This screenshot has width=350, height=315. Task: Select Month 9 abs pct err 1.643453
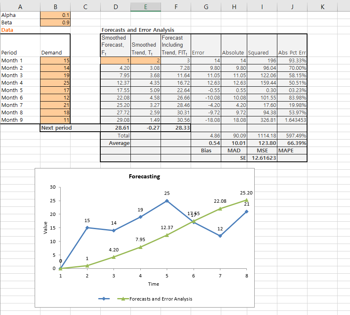coord(292,120)
